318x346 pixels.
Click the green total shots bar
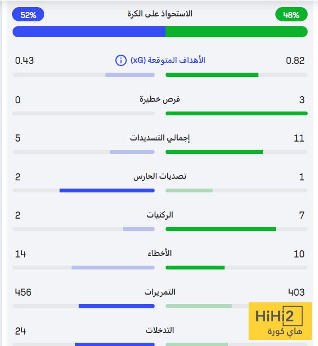214,152
